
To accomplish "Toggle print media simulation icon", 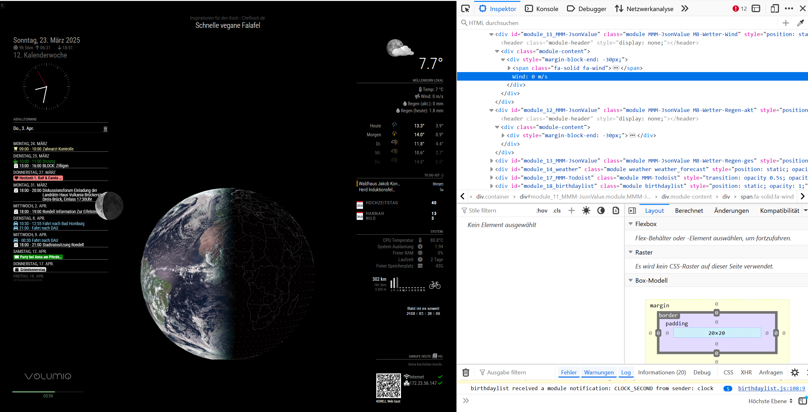I will coord(616,211).
